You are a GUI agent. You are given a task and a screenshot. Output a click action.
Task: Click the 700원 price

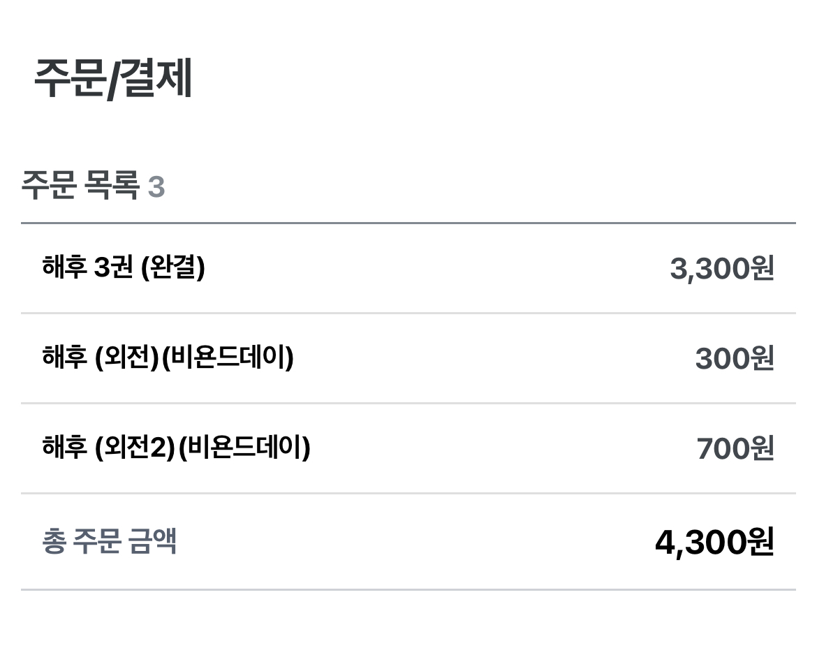(x=735, y=448)
